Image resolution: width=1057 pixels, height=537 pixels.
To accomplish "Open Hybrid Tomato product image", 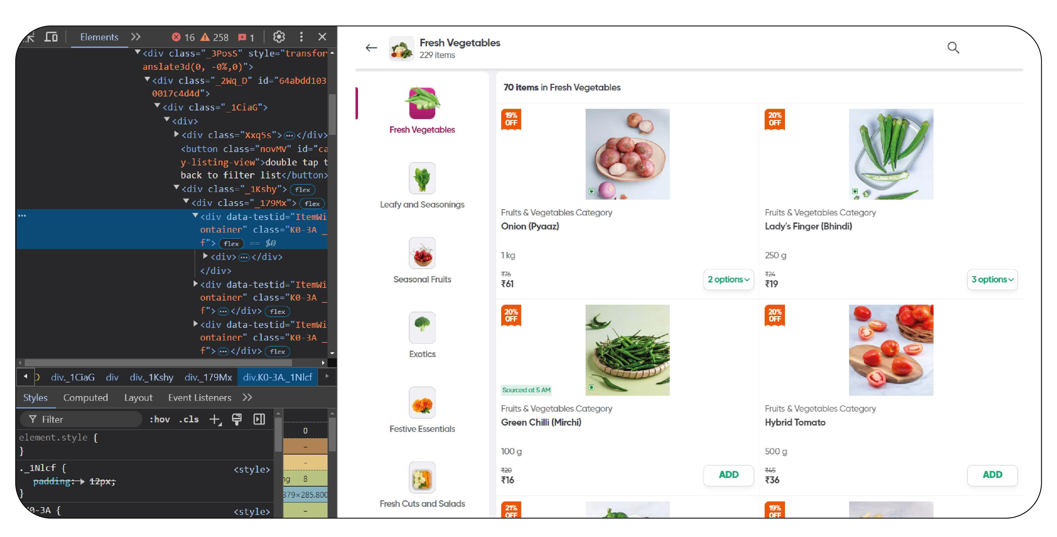I will coord(891,350).
